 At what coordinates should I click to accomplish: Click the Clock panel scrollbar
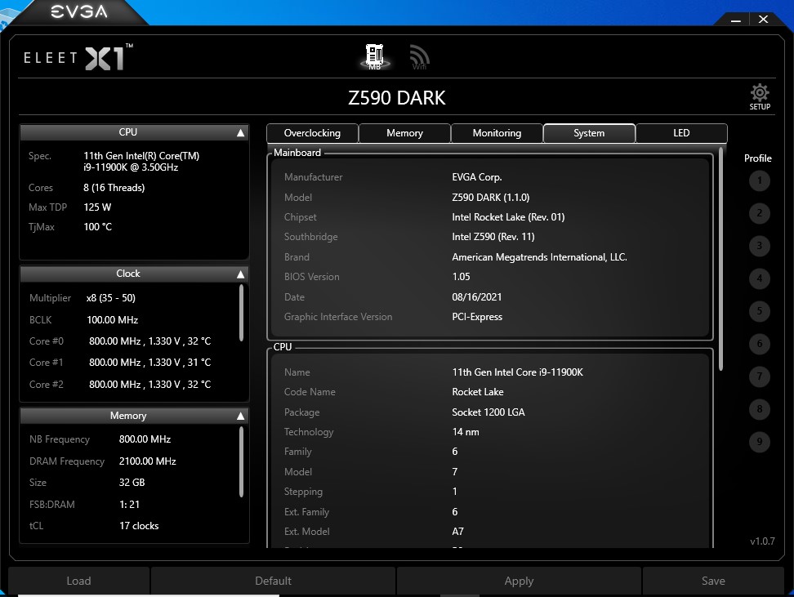241,313
